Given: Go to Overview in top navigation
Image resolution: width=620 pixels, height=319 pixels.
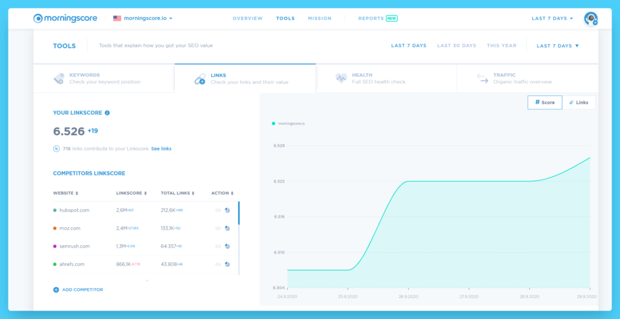Looking at the screenshot, I should 248,18.
